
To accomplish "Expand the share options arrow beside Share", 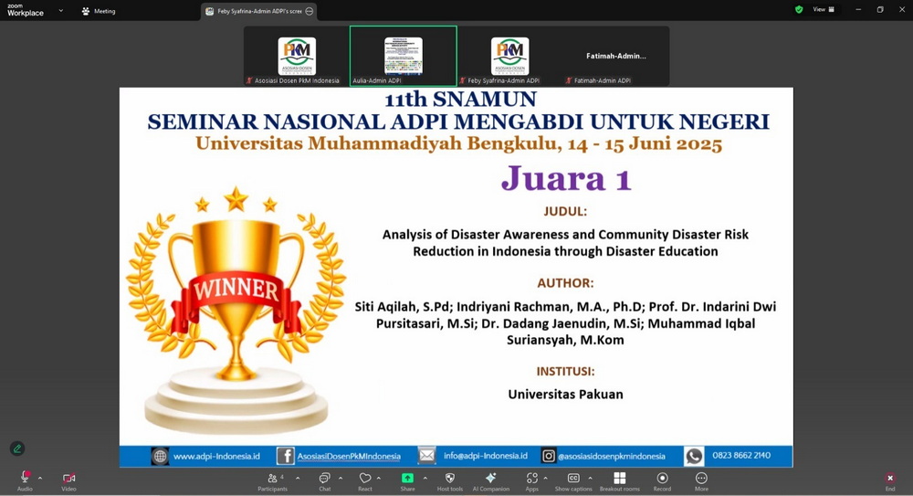I will [x=425, y=478].
